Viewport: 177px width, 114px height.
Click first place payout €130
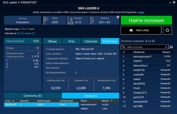pyautogui.click(x=36, y=61)
